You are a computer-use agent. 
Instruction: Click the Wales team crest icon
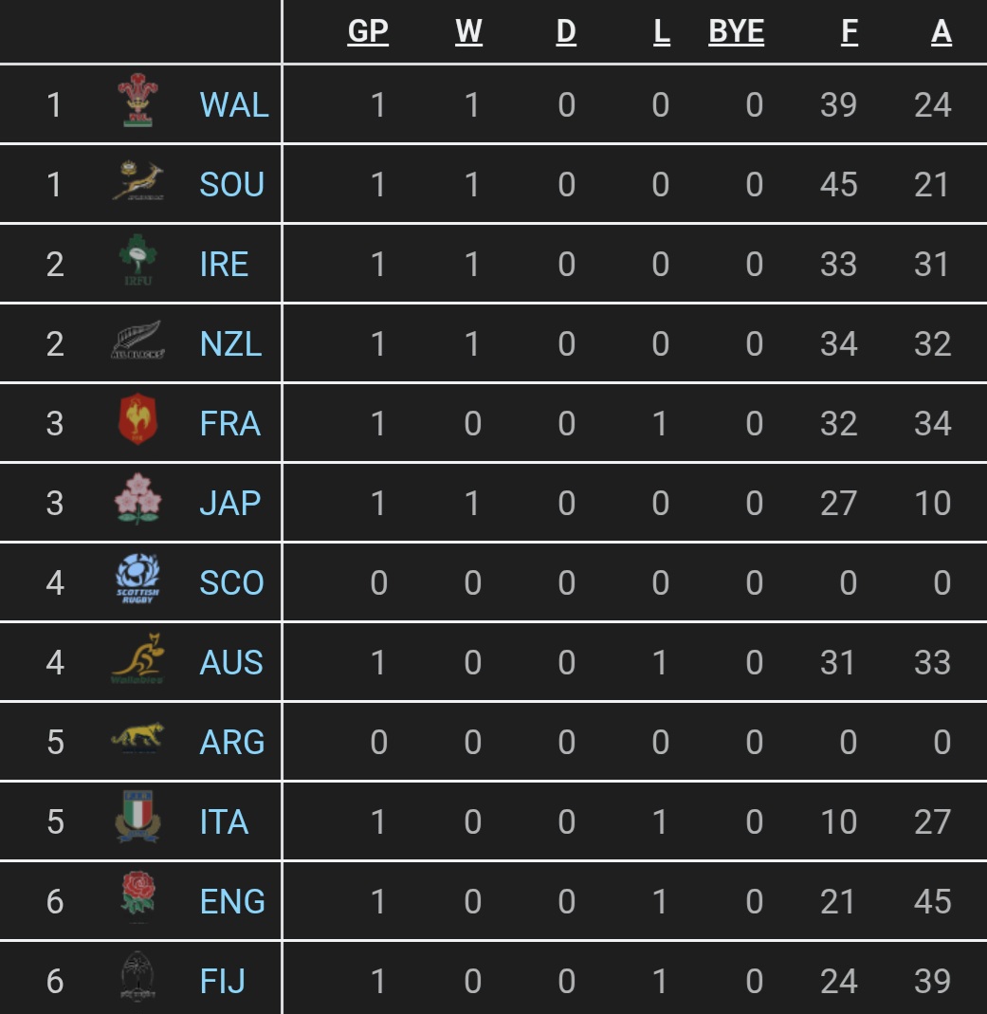tap(137, 101)
